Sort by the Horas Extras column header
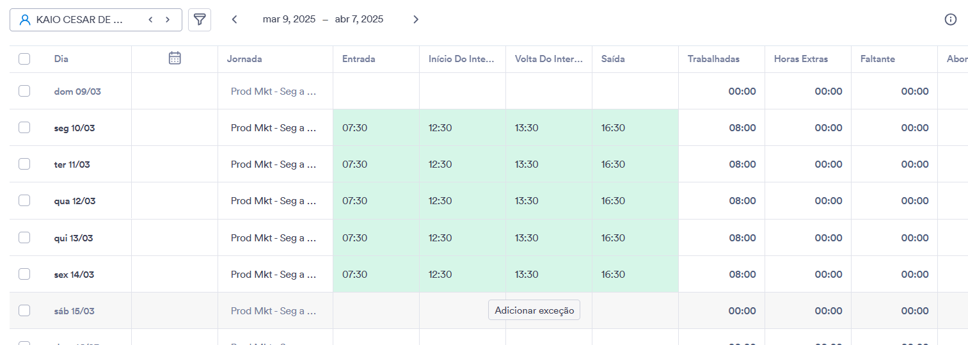Image resolution: width=968 pixels, height=345 pixels. [x=801, y=59]
